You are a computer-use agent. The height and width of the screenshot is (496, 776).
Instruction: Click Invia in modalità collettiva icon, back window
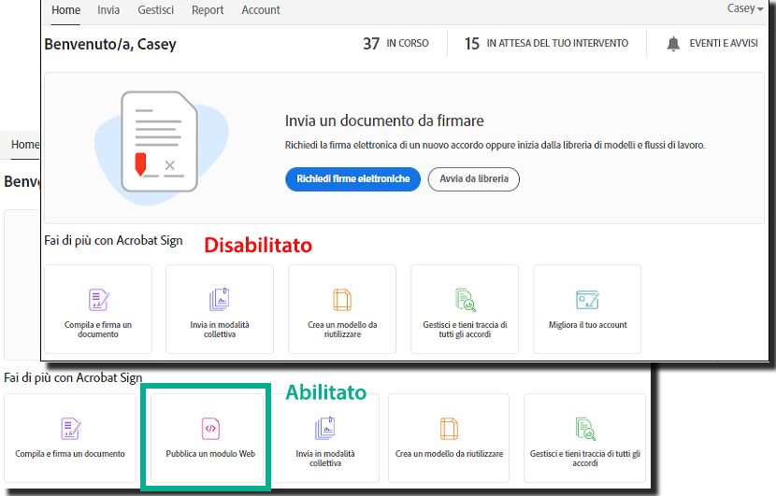point(325,428)
